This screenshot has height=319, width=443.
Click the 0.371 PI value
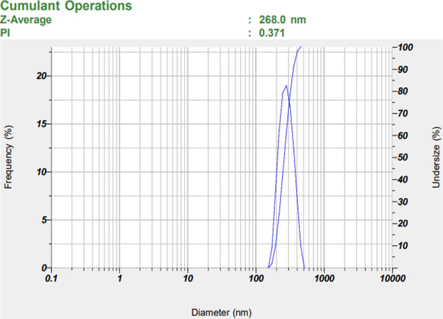272,33
